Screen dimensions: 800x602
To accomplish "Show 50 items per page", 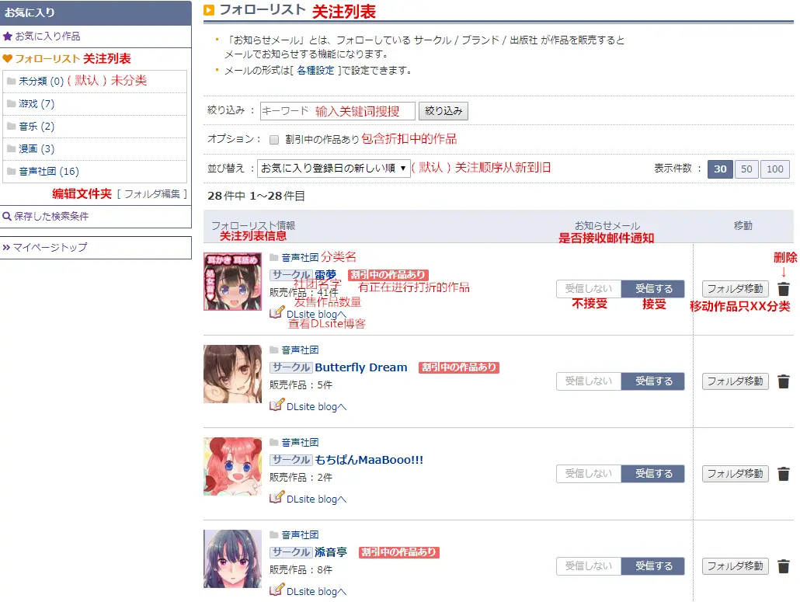I will click(746, 169).
